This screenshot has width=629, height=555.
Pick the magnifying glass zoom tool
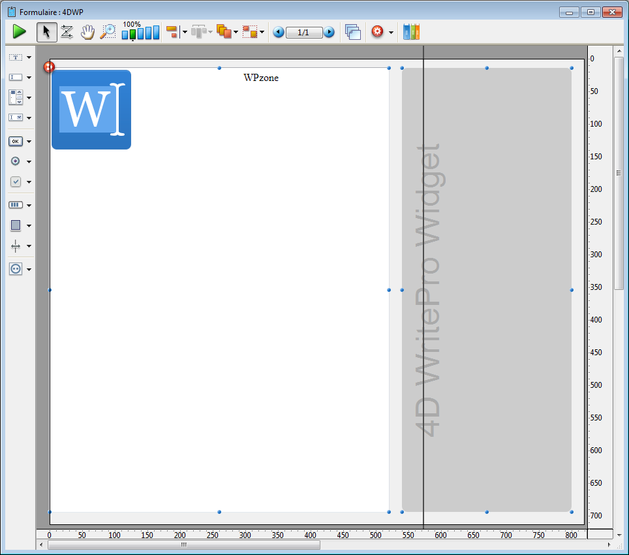coord(108,32)
